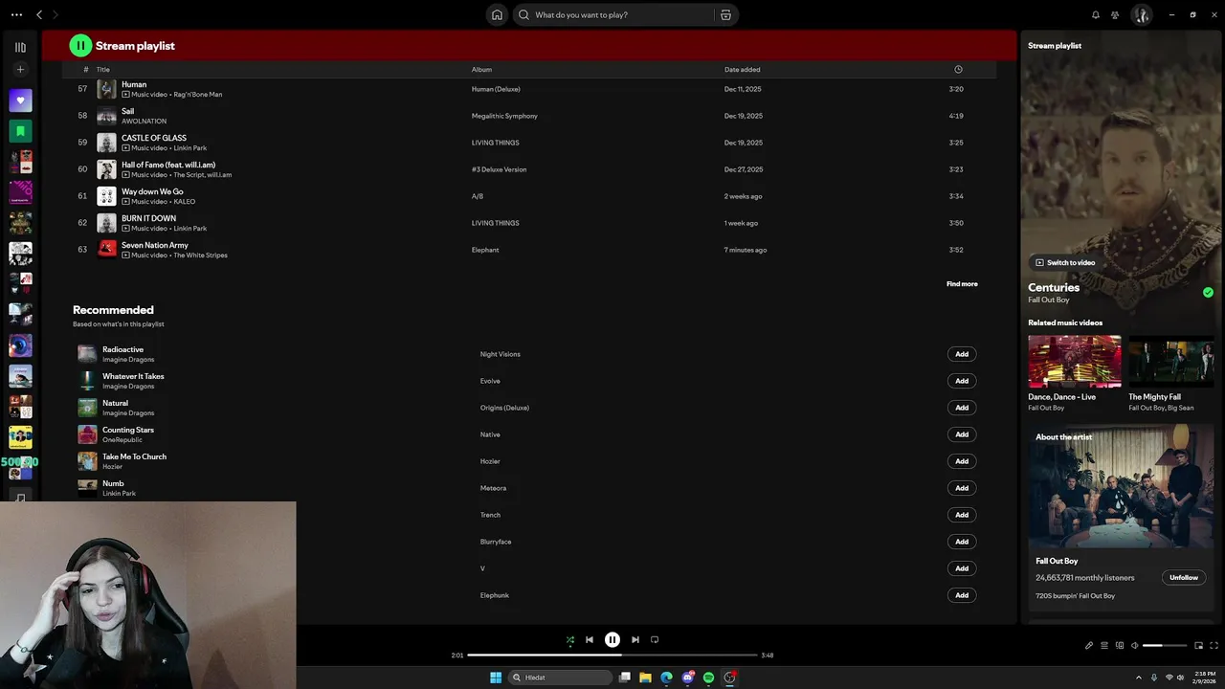1225x689 pixels.
Task: Open the notifications bell
Action: click(1096, 14)
